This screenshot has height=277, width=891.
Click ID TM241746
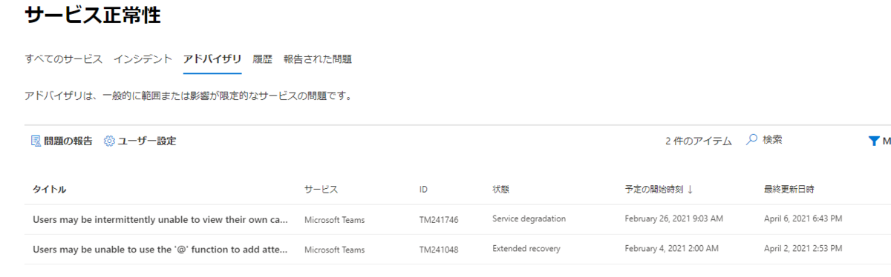[439, 220]
